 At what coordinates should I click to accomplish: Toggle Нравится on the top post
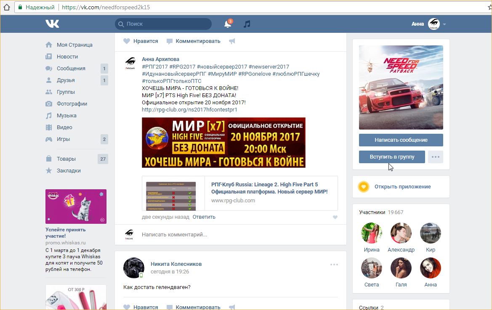click(141, 41)
